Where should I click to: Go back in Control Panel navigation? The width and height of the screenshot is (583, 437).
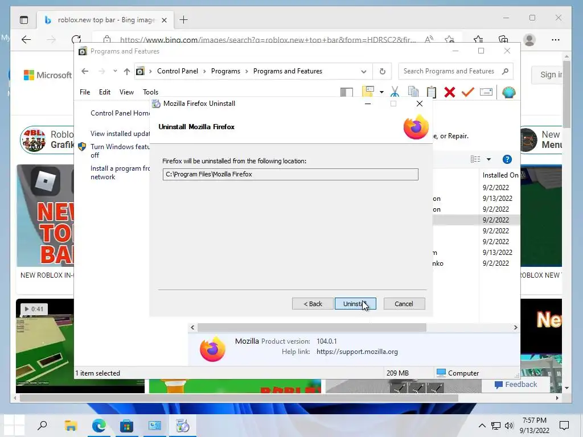pyautogui.click(x=85, y=71)
